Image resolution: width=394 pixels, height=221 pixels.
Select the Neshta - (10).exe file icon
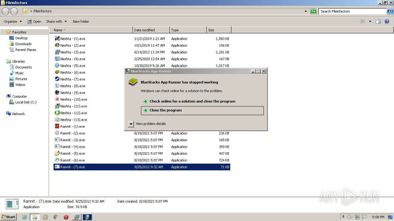click(57, 99)
